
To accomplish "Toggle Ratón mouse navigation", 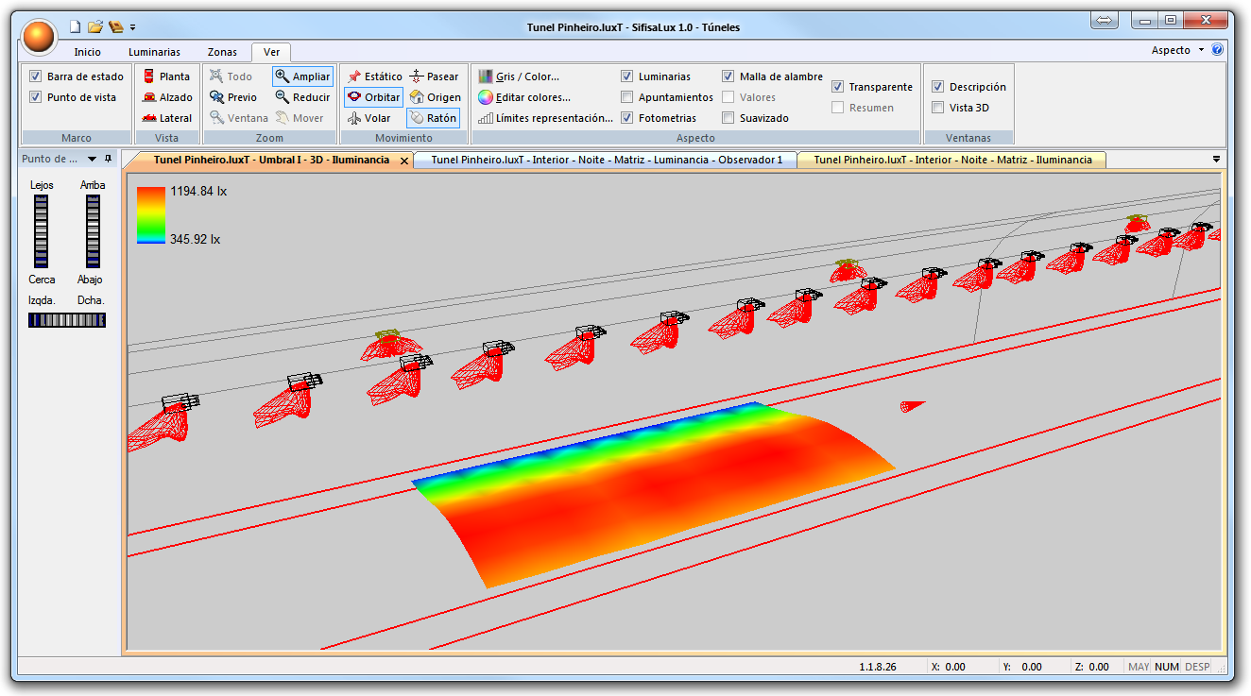I will pos(433,118).
